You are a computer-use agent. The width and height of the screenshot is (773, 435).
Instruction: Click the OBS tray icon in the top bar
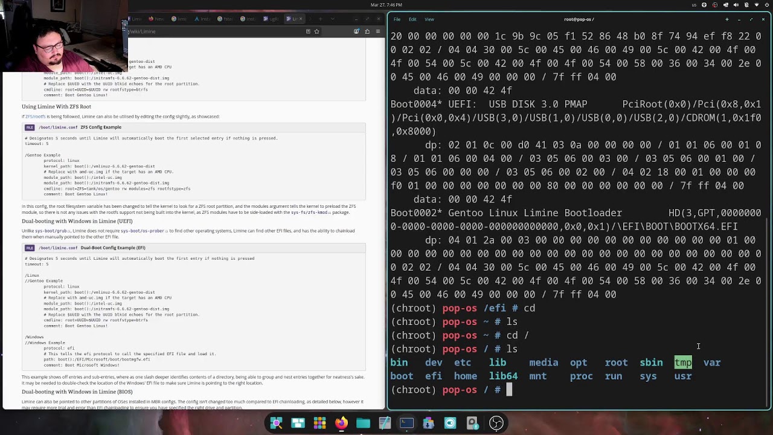(x=715, y=5)
